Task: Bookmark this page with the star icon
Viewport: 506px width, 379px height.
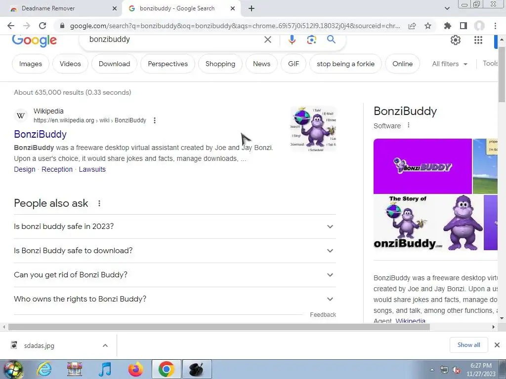Action: (x=428, y=26)
